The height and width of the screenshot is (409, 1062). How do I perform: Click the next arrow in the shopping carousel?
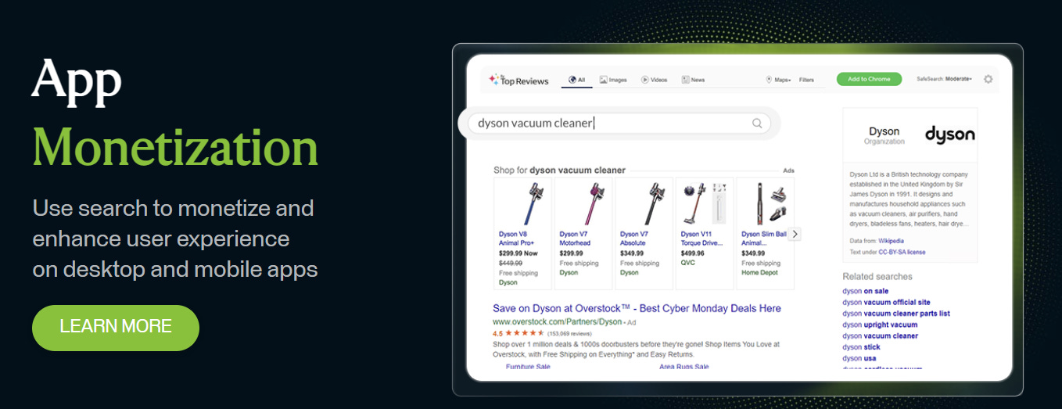coord(795,234)
